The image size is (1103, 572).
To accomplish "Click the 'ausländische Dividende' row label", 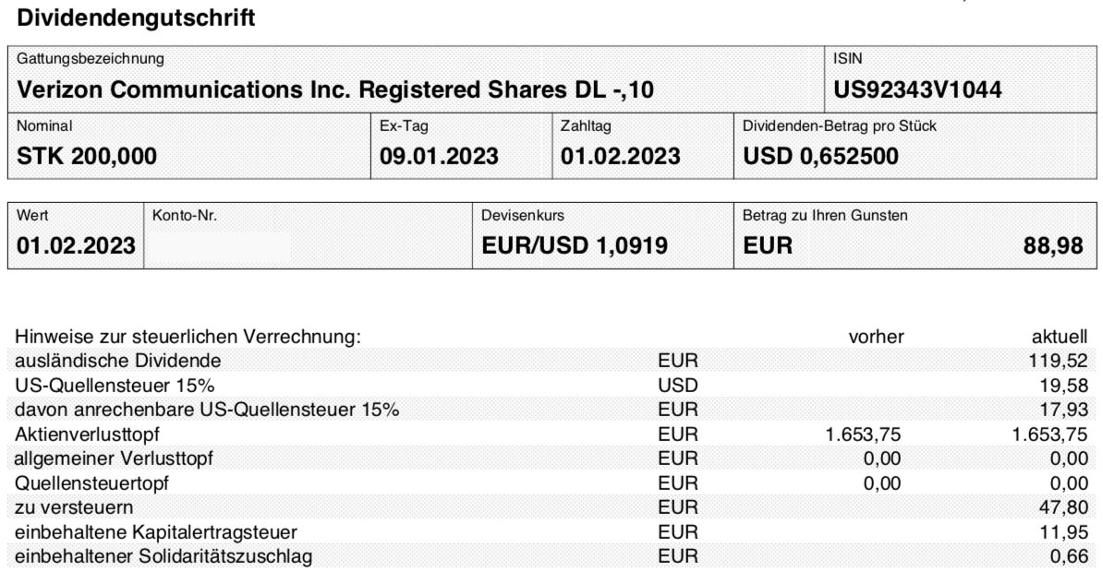I will (118, 361).
